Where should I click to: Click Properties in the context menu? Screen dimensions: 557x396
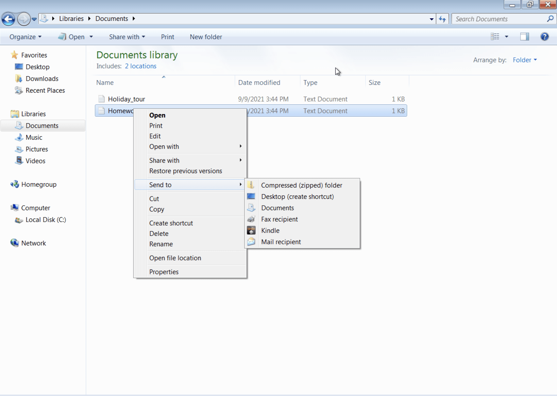[164, 272]
